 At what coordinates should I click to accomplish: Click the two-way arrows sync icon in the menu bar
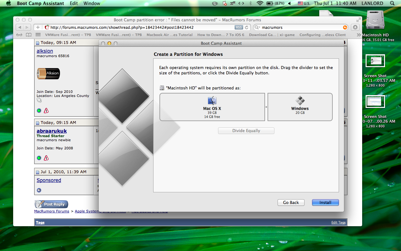tap(241, 3)
